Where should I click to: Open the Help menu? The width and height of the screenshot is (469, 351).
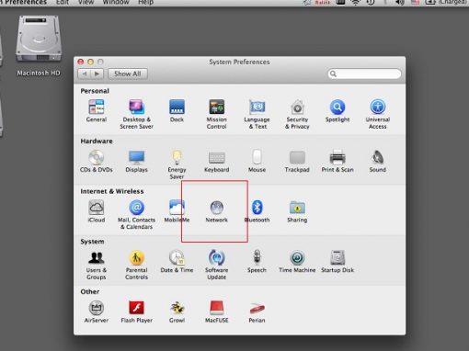[145, 2]
